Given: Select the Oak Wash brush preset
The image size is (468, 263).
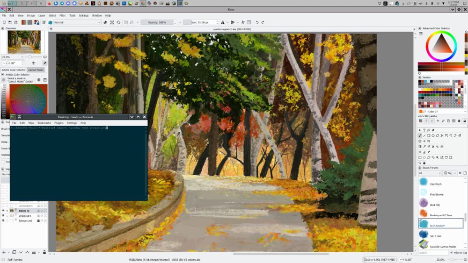Looking at the screenshot, I should point(441,182).
